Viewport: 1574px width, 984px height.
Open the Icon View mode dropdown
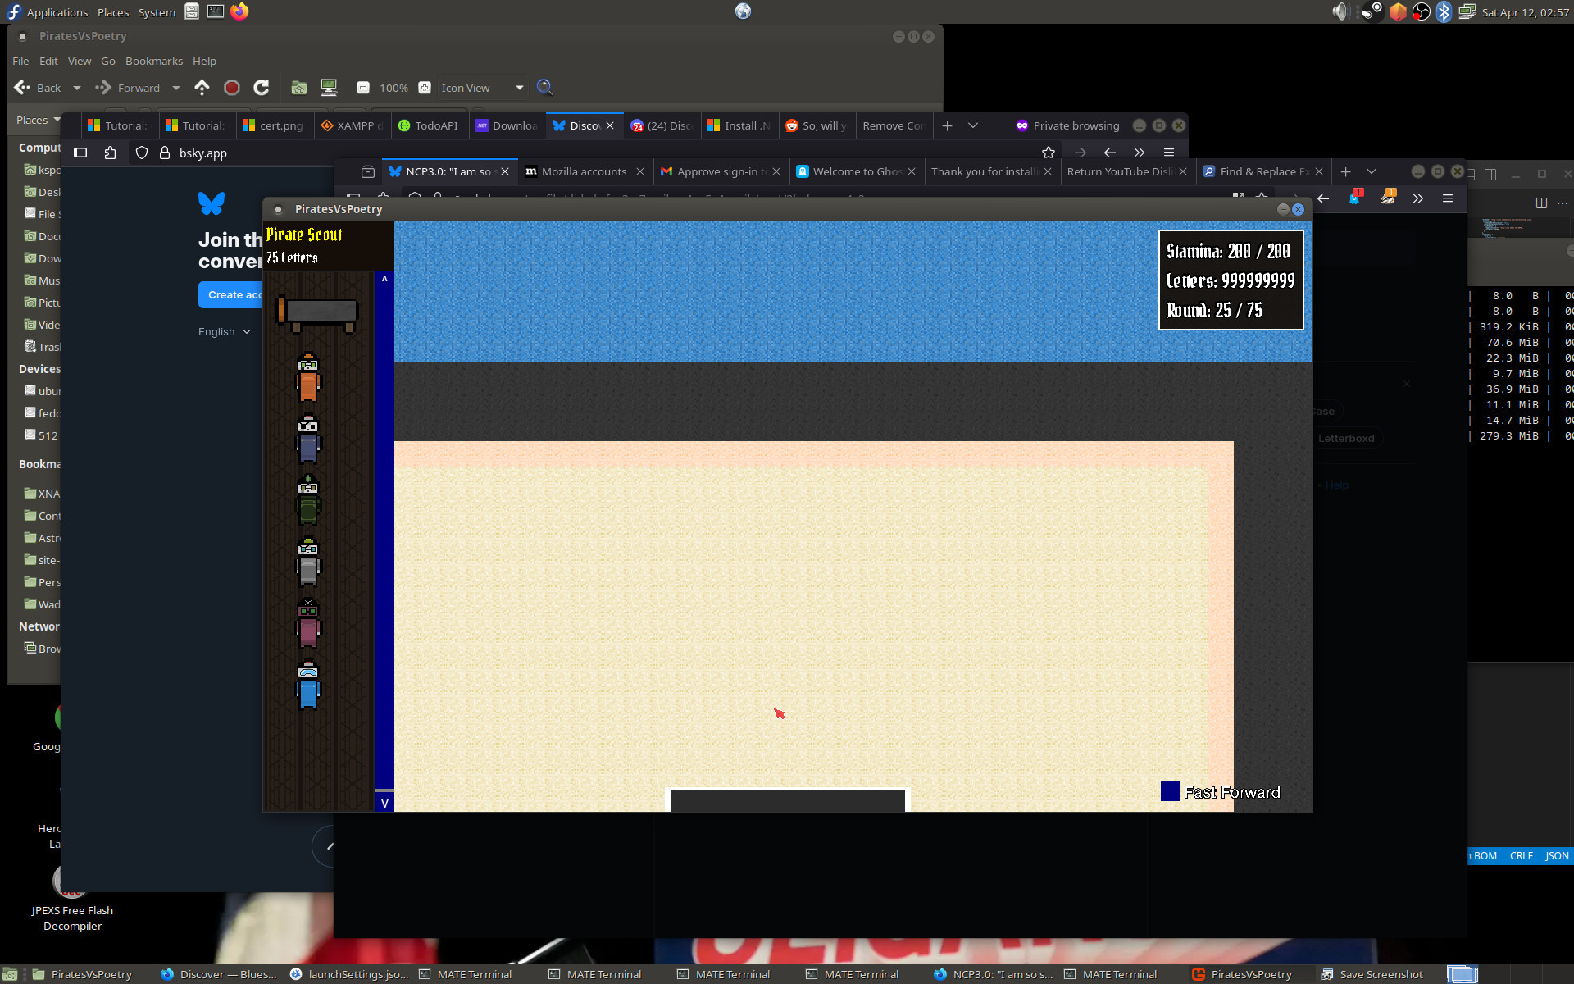pos(480,88)
